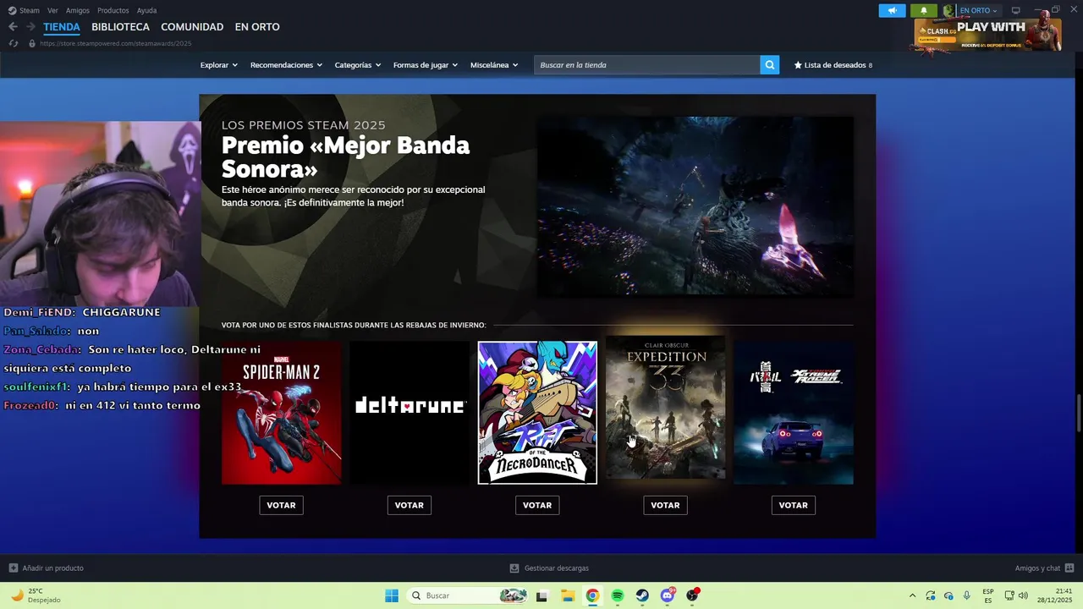Open Discord from the taskbar
This screenshot has width=1083, height=609.
(x=668, y=595)
